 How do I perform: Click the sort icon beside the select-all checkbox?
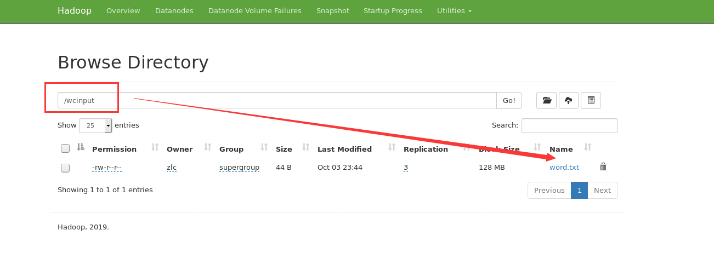pos(81,147)
